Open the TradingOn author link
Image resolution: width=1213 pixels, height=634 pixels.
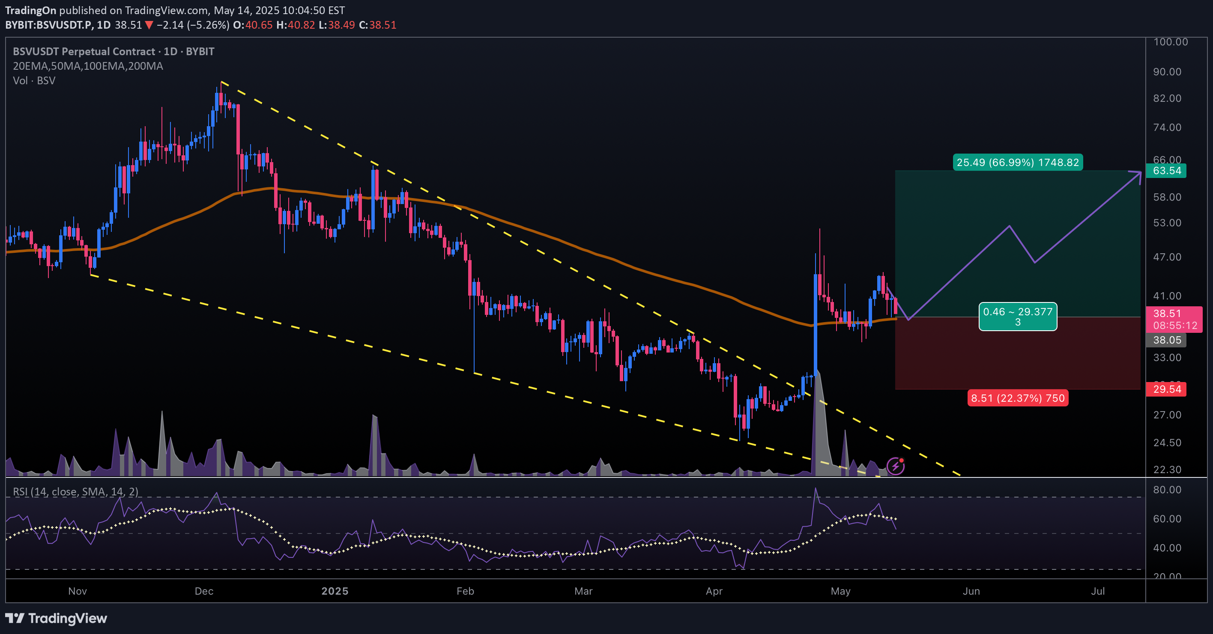pyautogui.click(x=30, y=10)
